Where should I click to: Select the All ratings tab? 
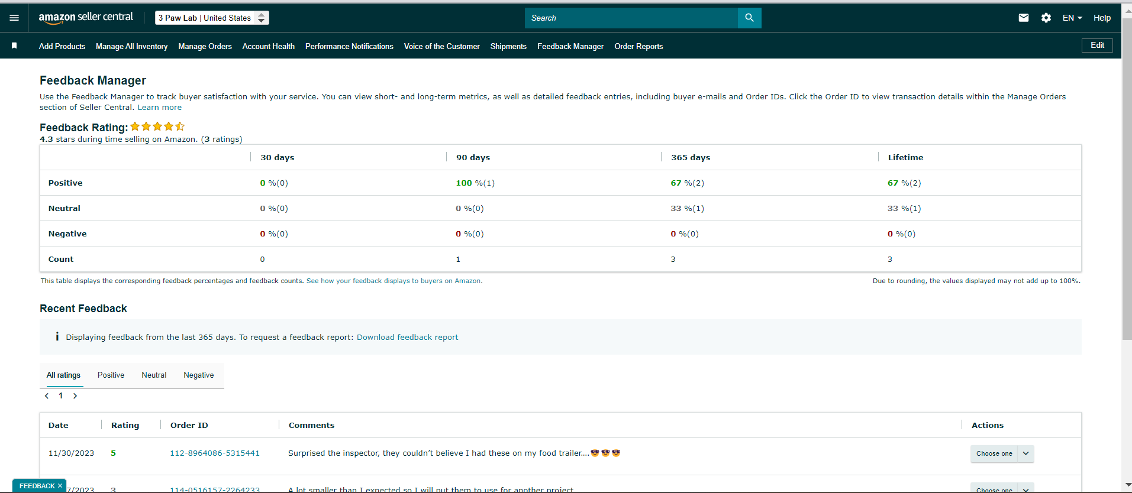pyautogui.click(x=63, y=375)
